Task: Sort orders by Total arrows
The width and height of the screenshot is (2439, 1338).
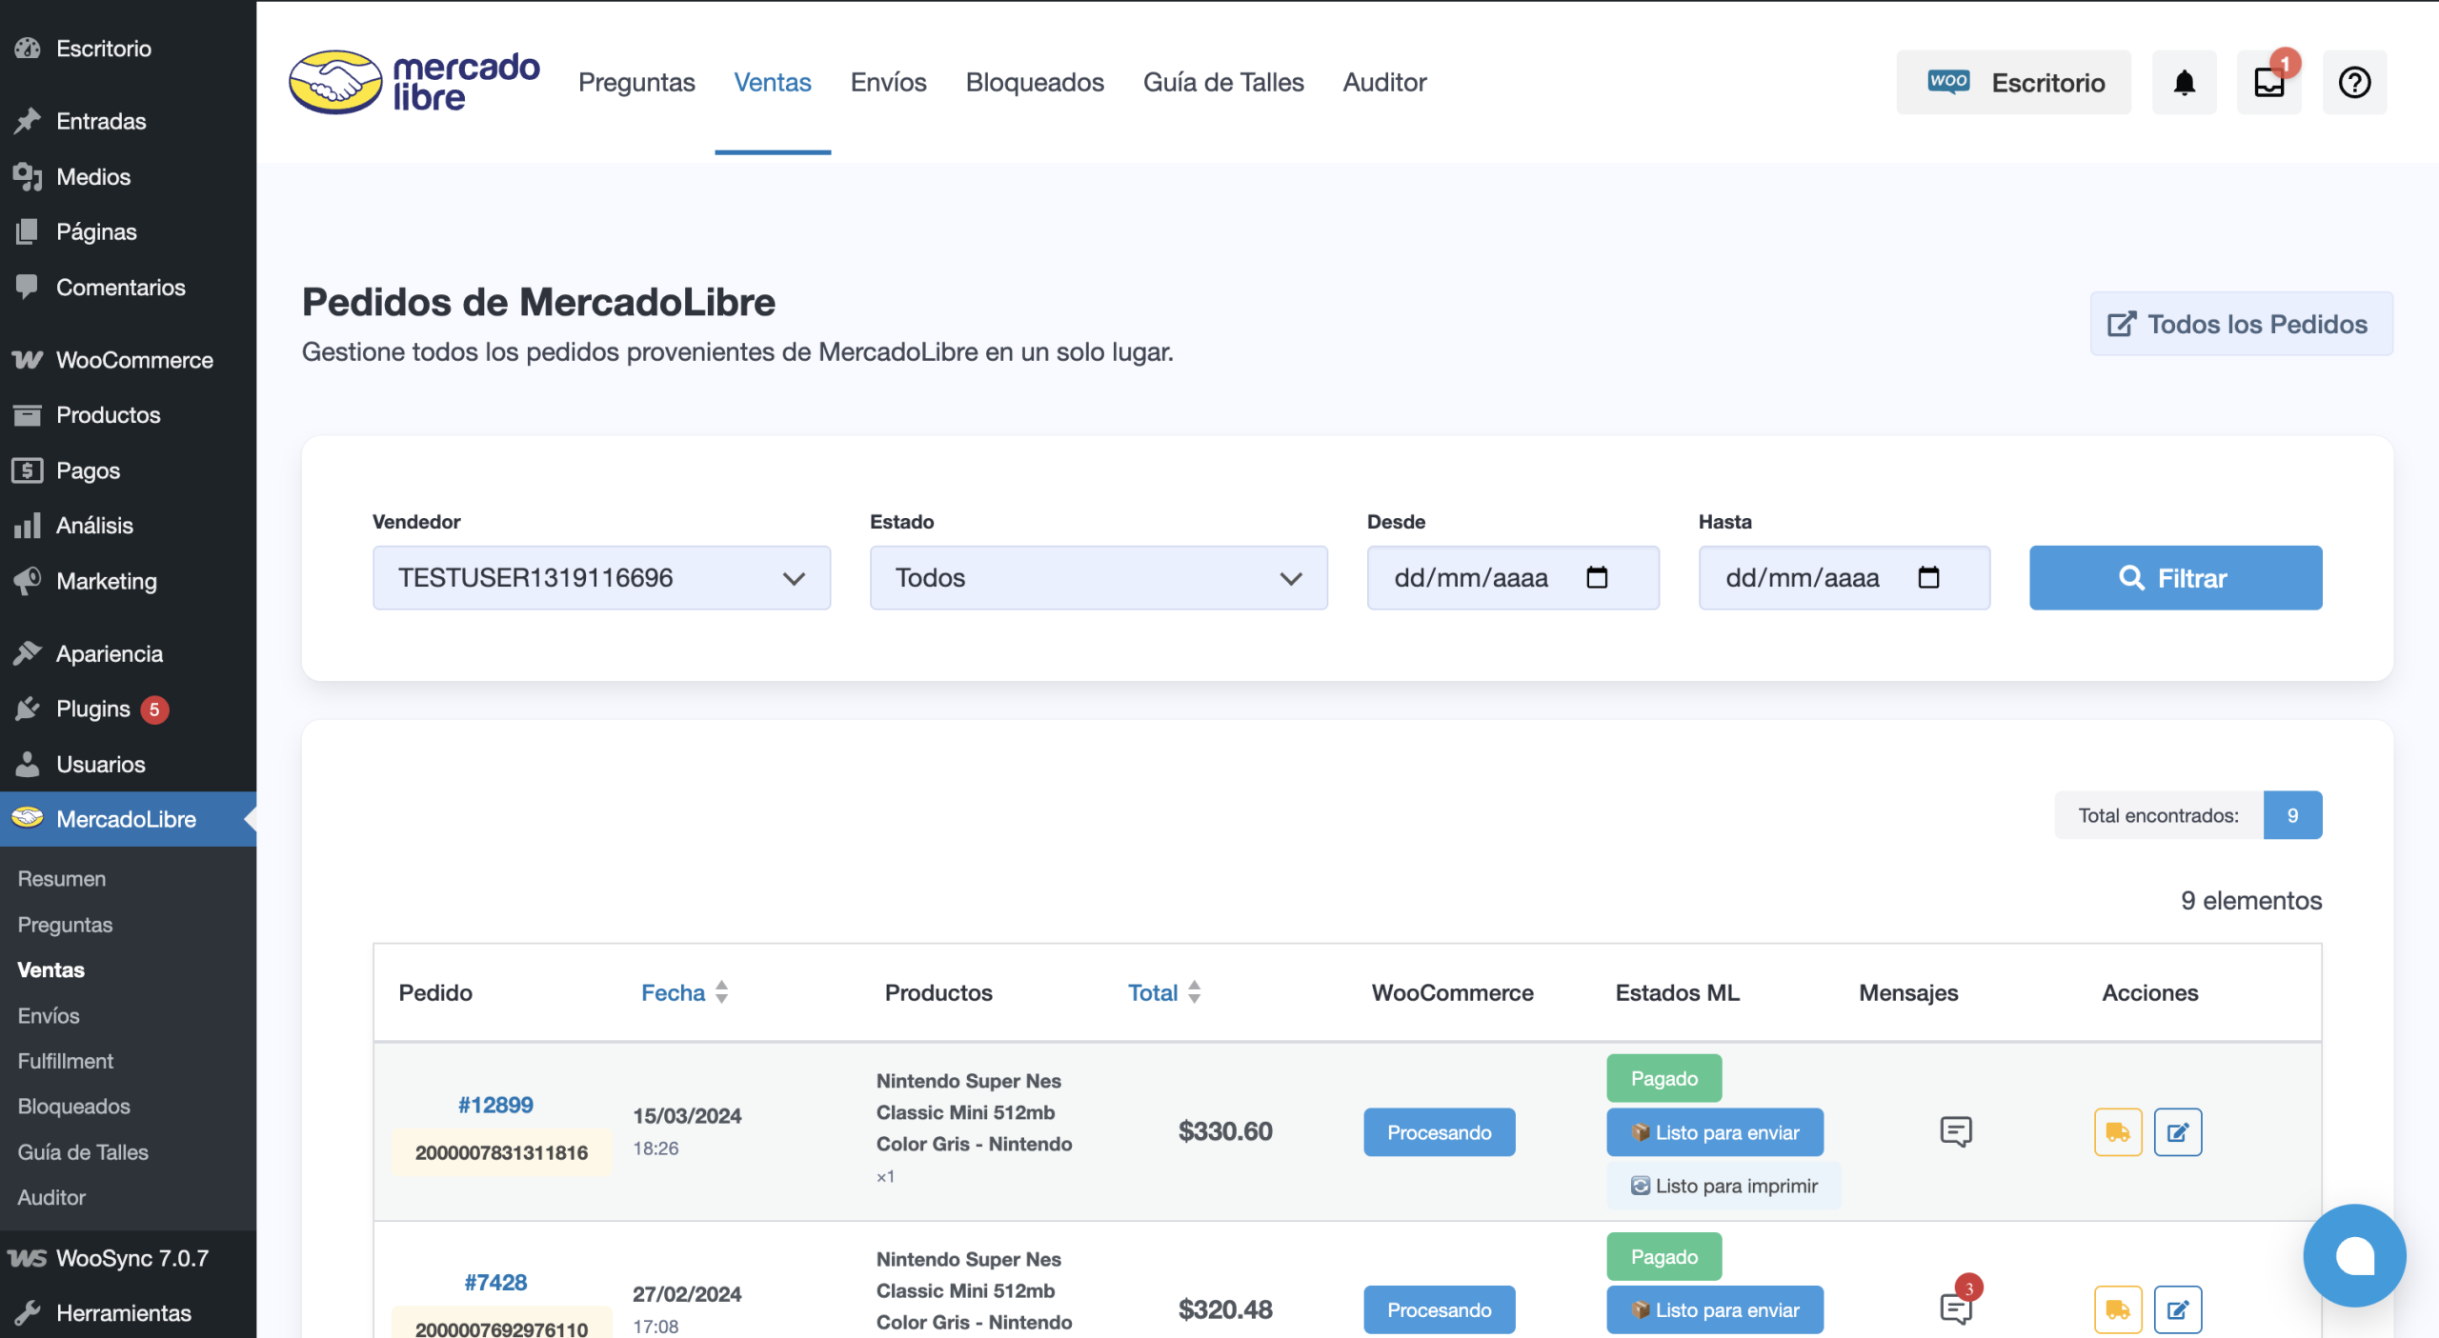Action: pos(1194,992)
